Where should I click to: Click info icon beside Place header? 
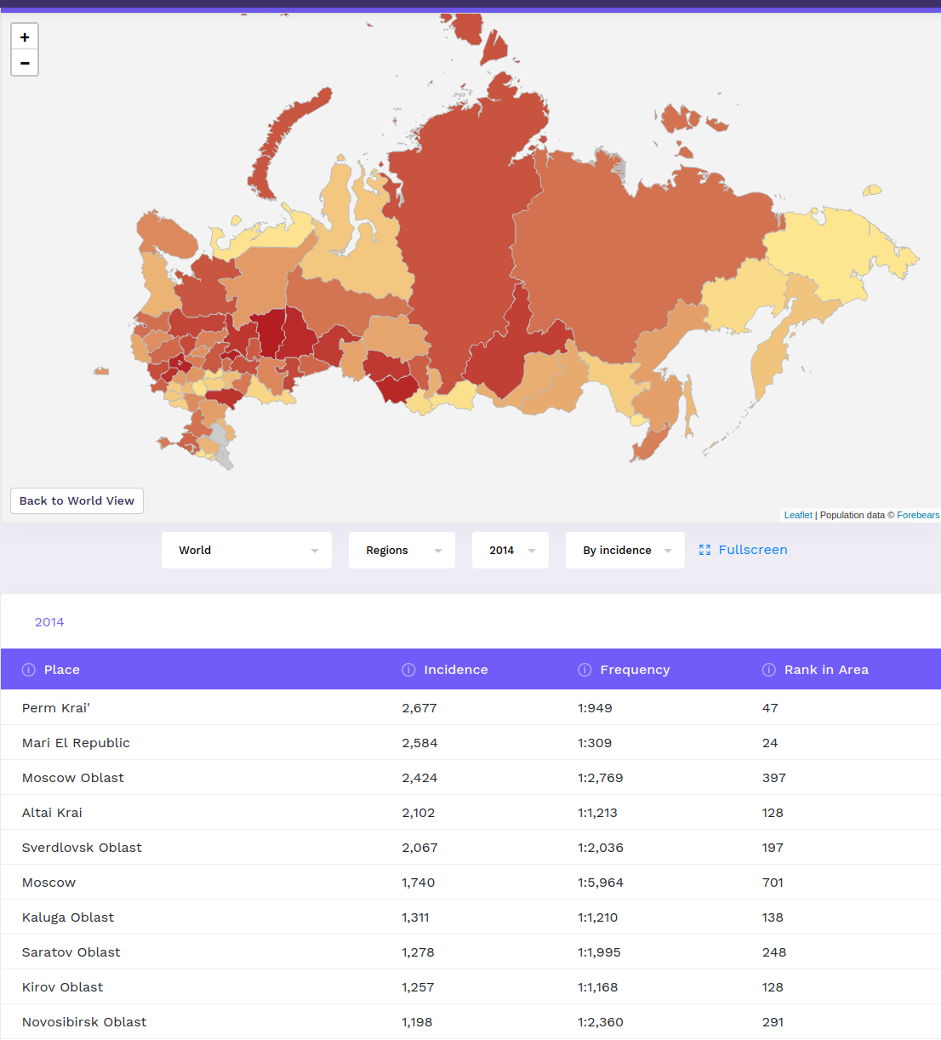29,670
